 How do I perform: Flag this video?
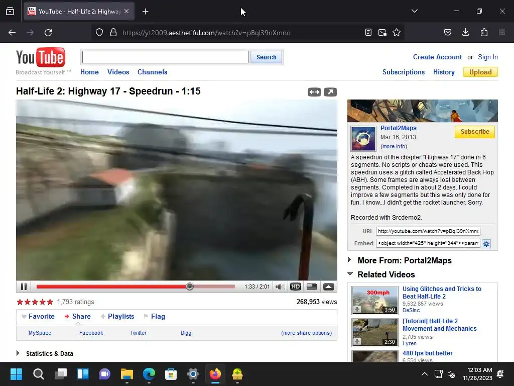coord(155,317)
